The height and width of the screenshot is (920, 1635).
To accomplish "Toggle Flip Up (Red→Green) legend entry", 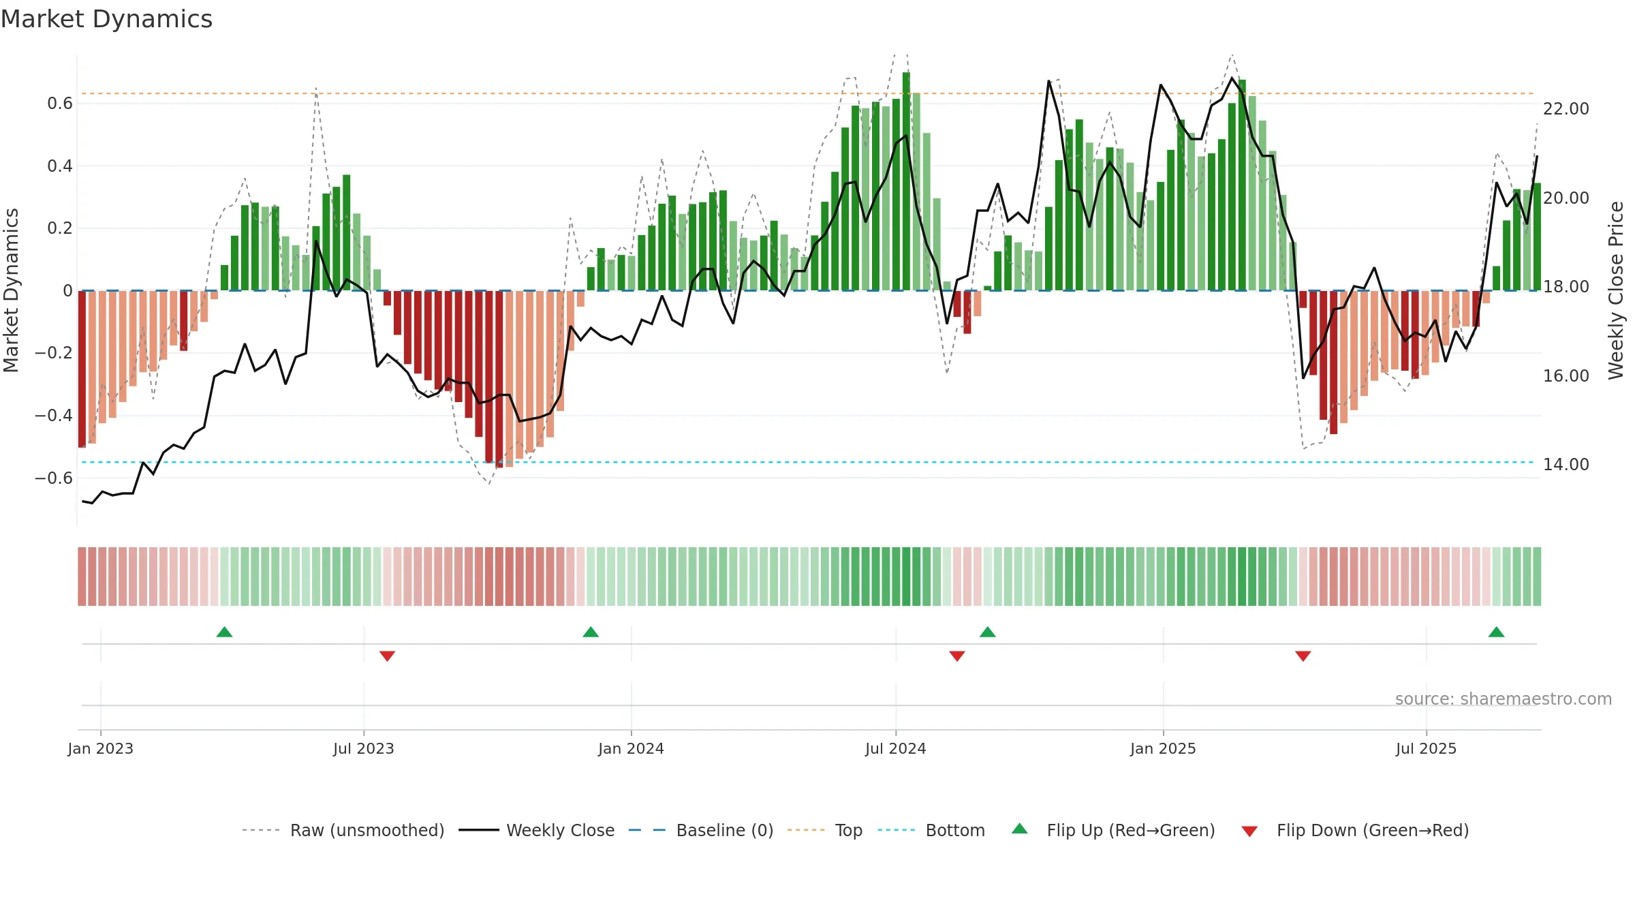I will pyautogui.click(x=1113, y=830).
